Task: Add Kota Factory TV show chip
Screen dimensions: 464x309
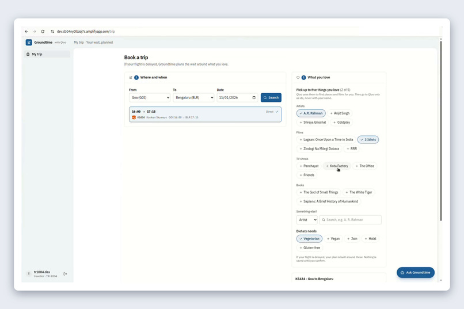Action: (x=337, y=166)
